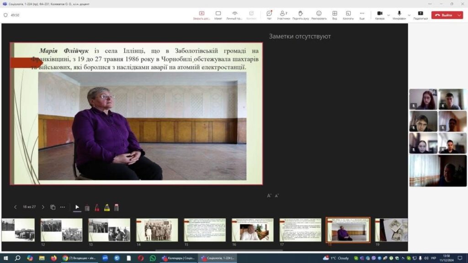This screenshot has width=468, height=263.
Task: Open the dropdown next to Leave button
Action: coord(459,15)
